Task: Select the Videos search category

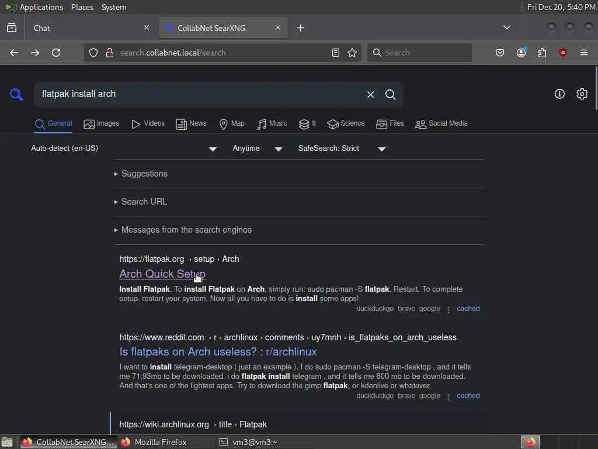Action: [148, 124]
